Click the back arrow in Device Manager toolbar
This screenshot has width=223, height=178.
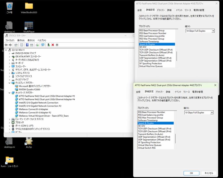7,45
